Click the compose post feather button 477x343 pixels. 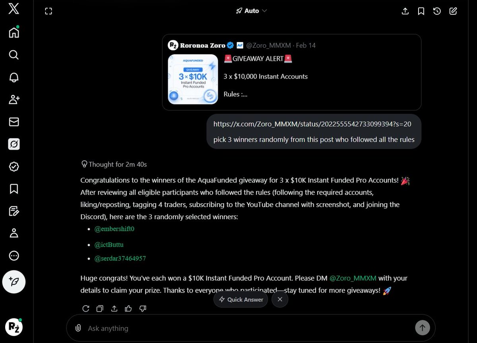click(x=14, y=282)
